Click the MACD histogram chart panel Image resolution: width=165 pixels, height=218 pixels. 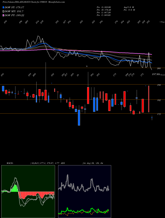pyautogui.click(x=28, y=192)
